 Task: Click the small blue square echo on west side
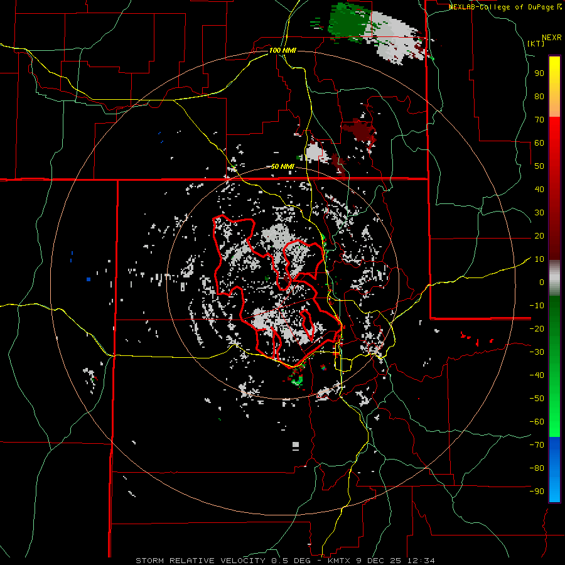tap(89, 279)
